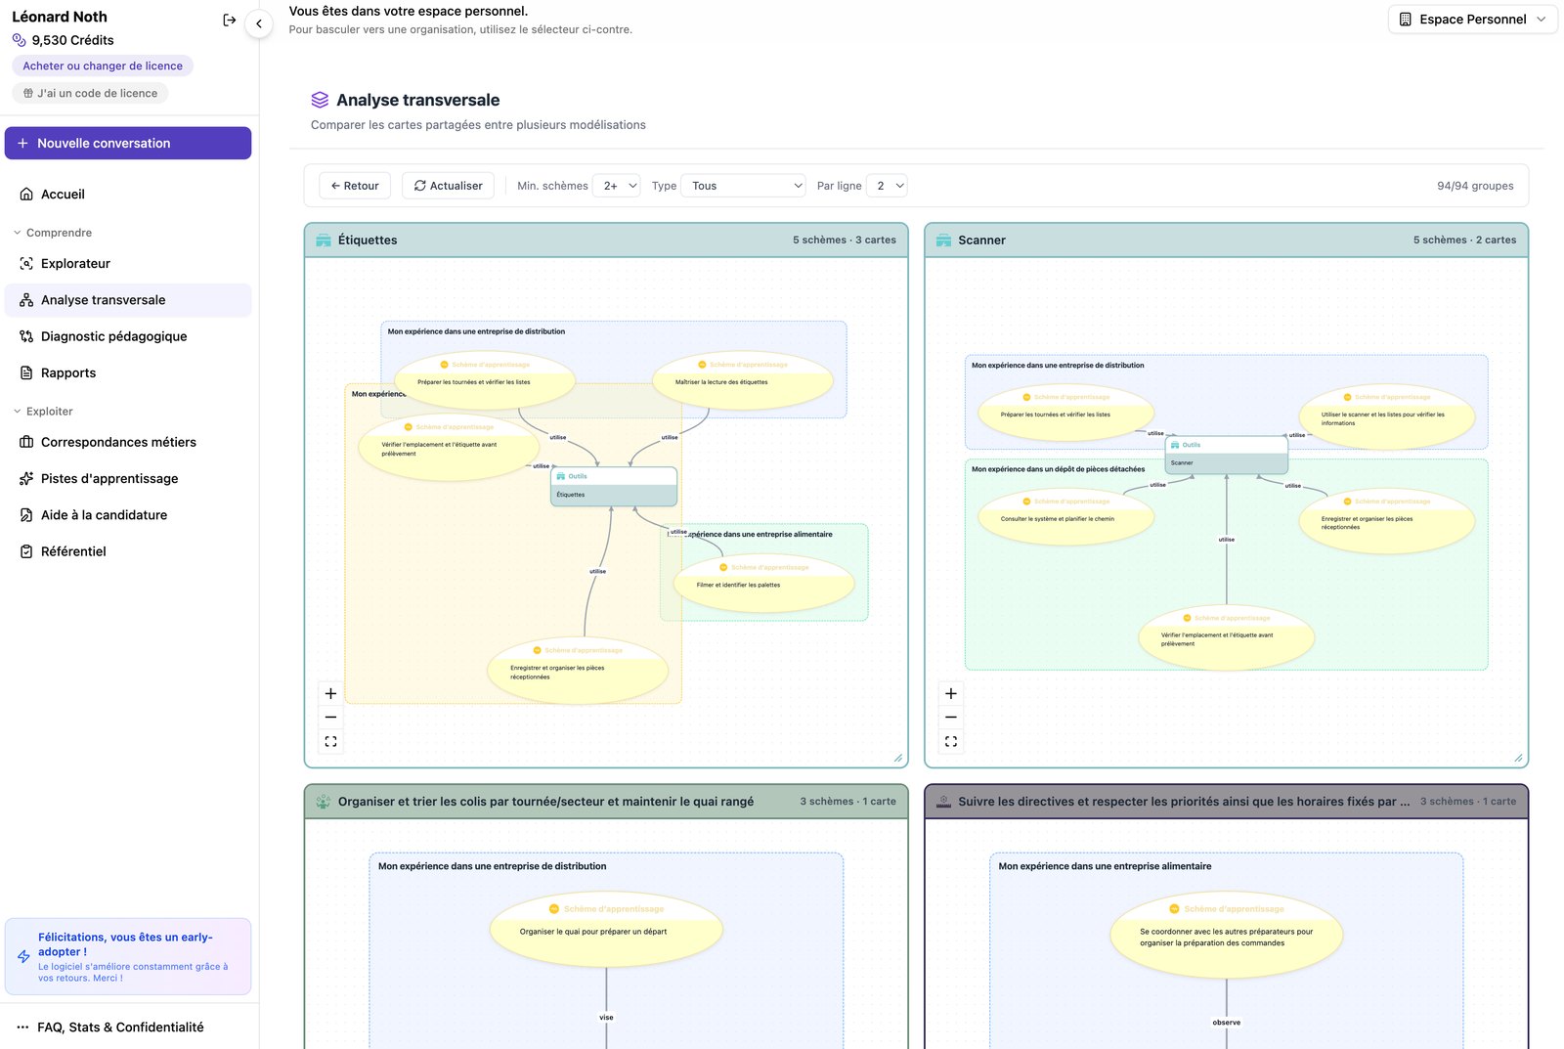Click the logout icon beside Léonard Noth
The image size is (1564, 1049).
pyautogui.click(x=230, y=20)
